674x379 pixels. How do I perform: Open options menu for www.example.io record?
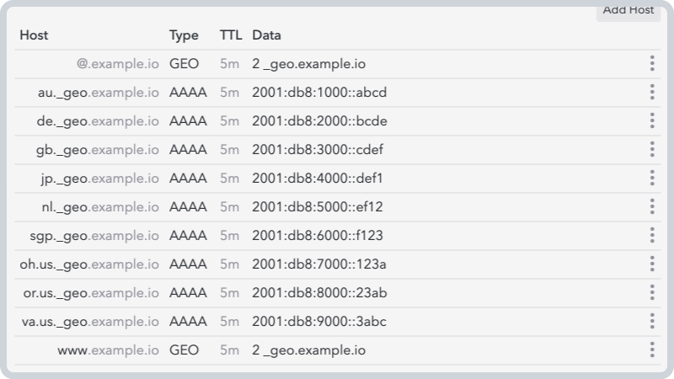tap(652, 350)
